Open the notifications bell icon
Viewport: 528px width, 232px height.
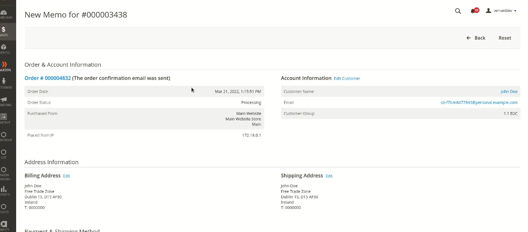coord(474,11)
